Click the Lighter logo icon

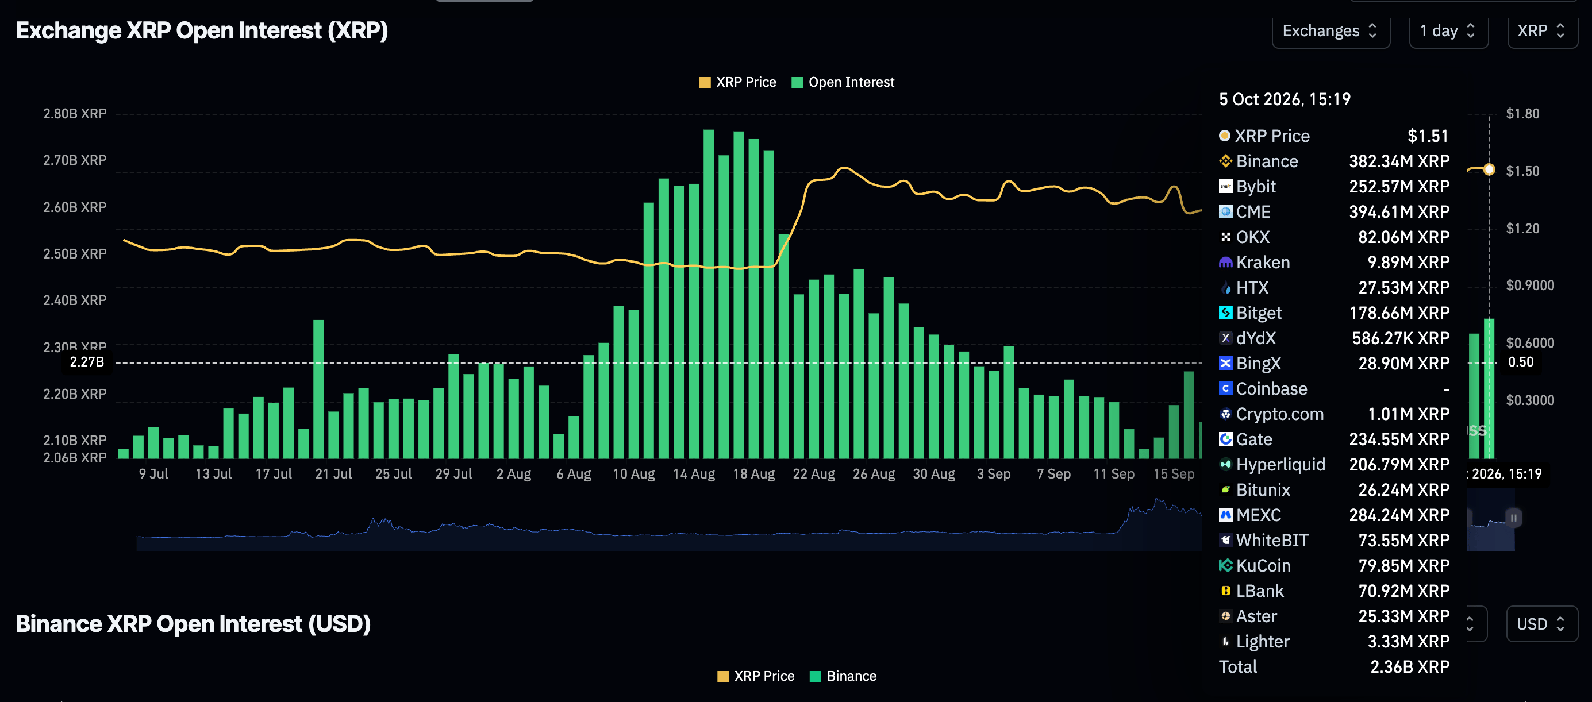1225,642
